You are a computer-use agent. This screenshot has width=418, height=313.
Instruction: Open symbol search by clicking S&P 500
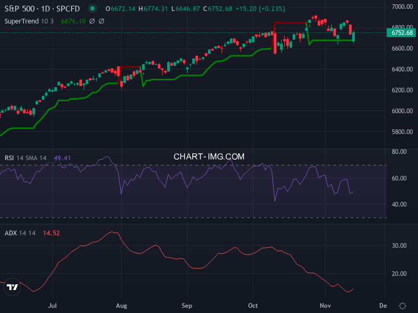(21, 9)
